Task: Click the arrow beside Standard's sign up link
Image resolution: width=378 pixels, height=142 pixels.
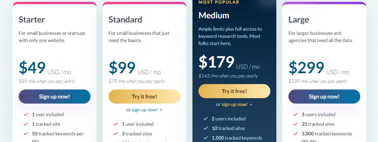Action: pyautogui.click(x=161, y=110)
